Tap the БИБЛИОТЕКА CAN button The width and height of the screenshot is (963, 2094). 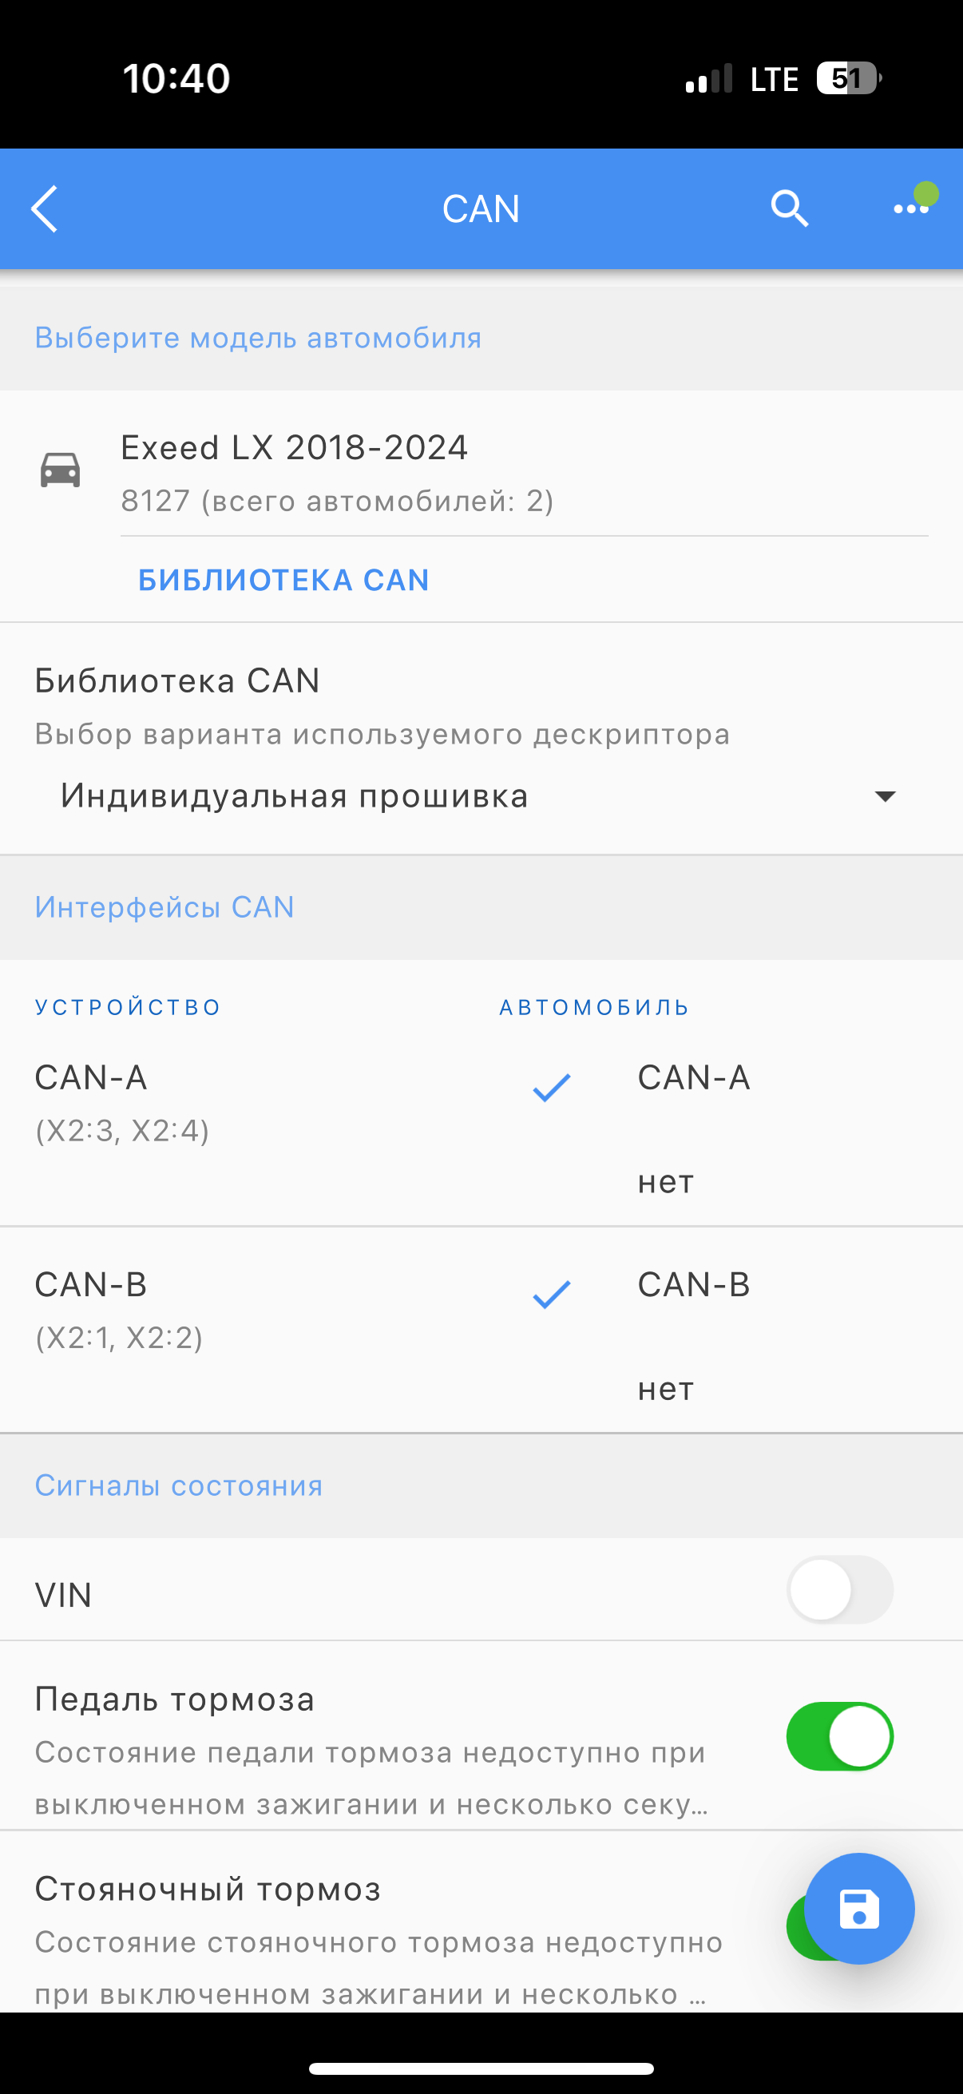pyautogui.click(x=283, y=581)
